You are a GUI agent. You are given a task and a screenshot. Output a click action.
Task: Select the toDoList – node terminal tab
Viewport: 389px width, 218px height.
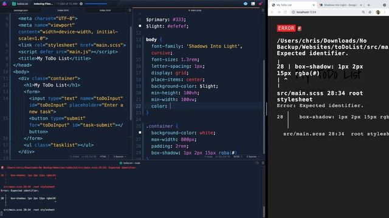(x=129, y=163)
